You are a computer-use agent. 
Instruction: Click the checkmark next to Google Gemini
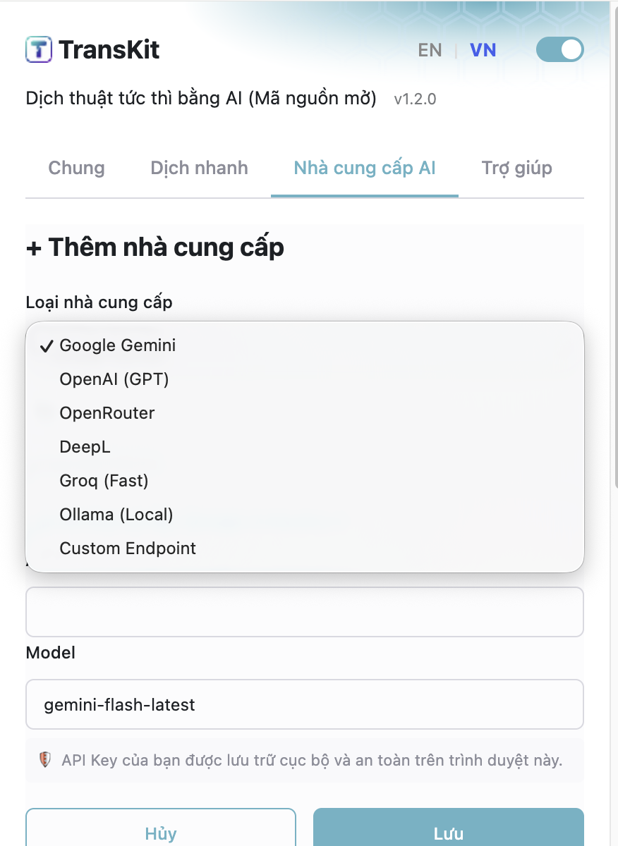point(46,345)
